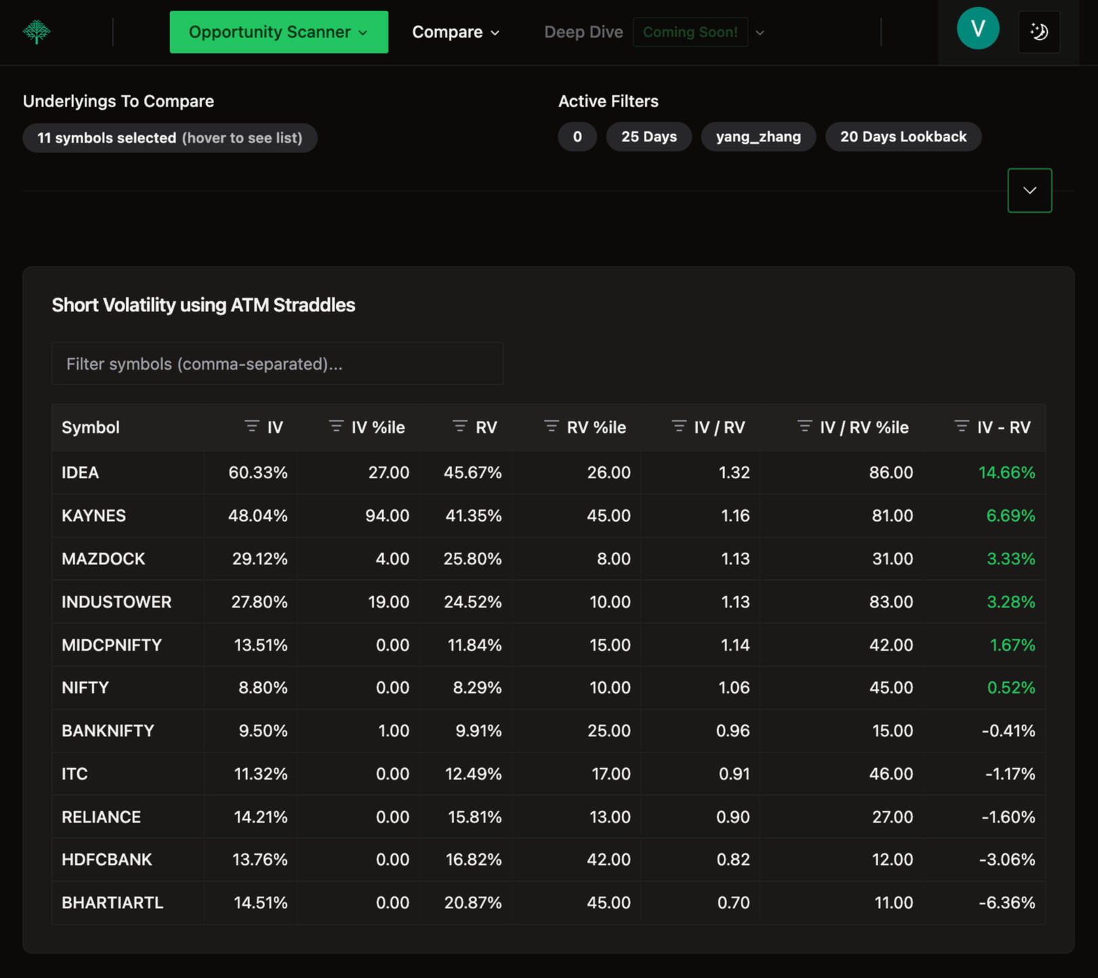This screenshot has width=1098, height=978.
Task: Click the filter icon beside IV %ile
Action: [x=335, y=427]
